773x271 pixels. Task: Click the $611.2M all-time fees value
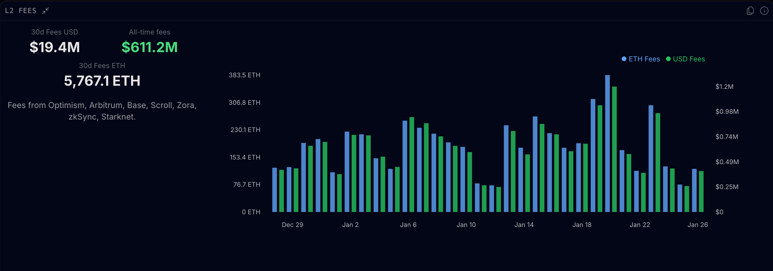coord(150,47)
